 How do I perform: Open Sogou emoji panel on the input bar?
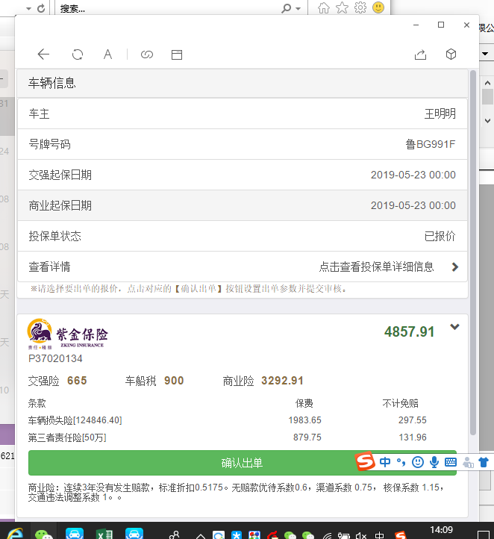[x=417, y=462]
